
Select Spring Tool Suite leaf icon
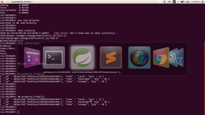coord(82,57)
